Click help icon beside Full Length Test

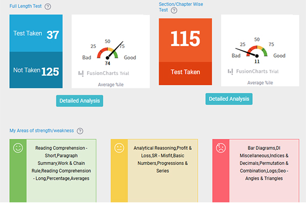click(x=47, y=6)
